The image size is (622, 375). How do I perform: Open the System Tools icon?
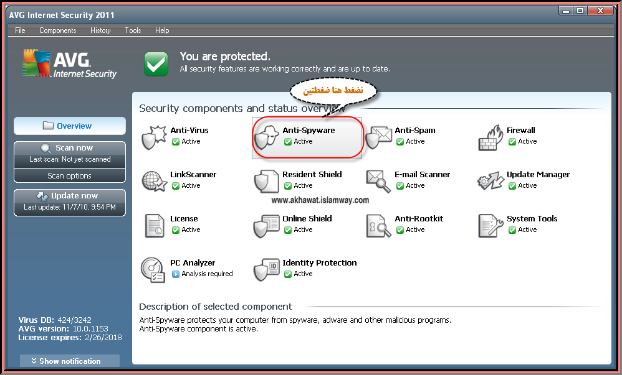tap(490, 226)
